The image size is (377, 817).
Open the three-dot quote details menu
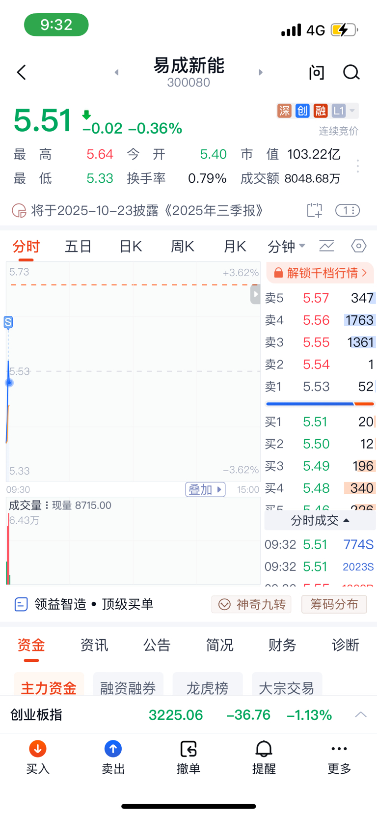tap(358, 166)
